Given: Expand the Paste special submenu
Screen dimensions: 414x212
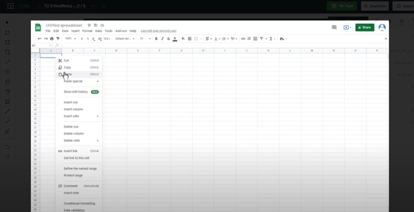Looking at the screenshot, I should tap(79, 81).
